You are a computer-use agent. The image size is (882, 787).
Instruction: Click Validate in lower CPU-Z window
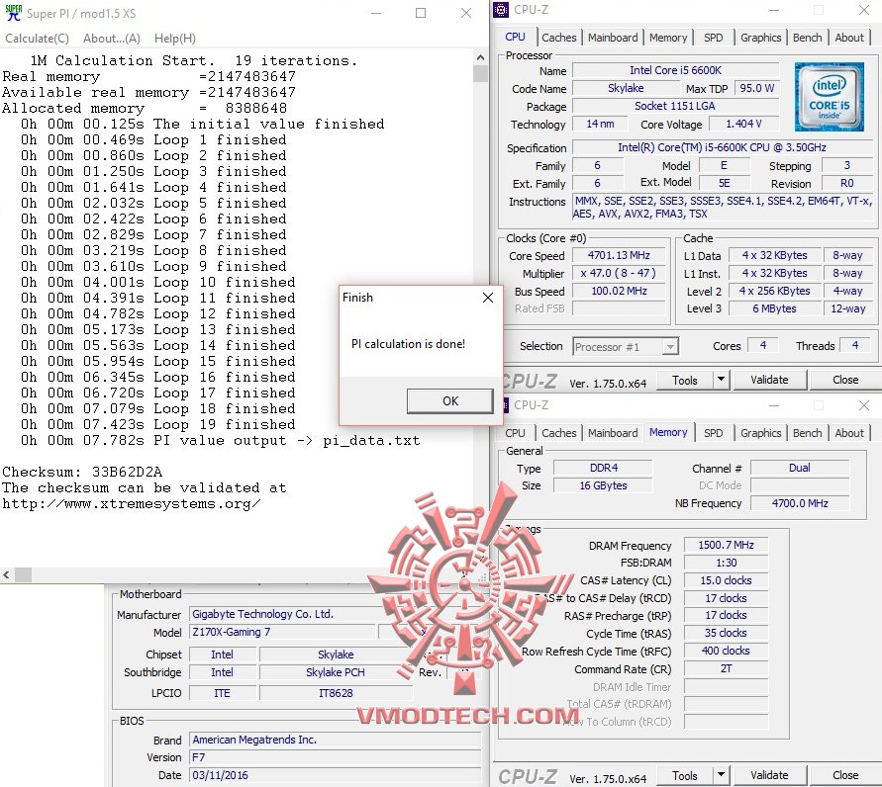(x=769, y=776)
